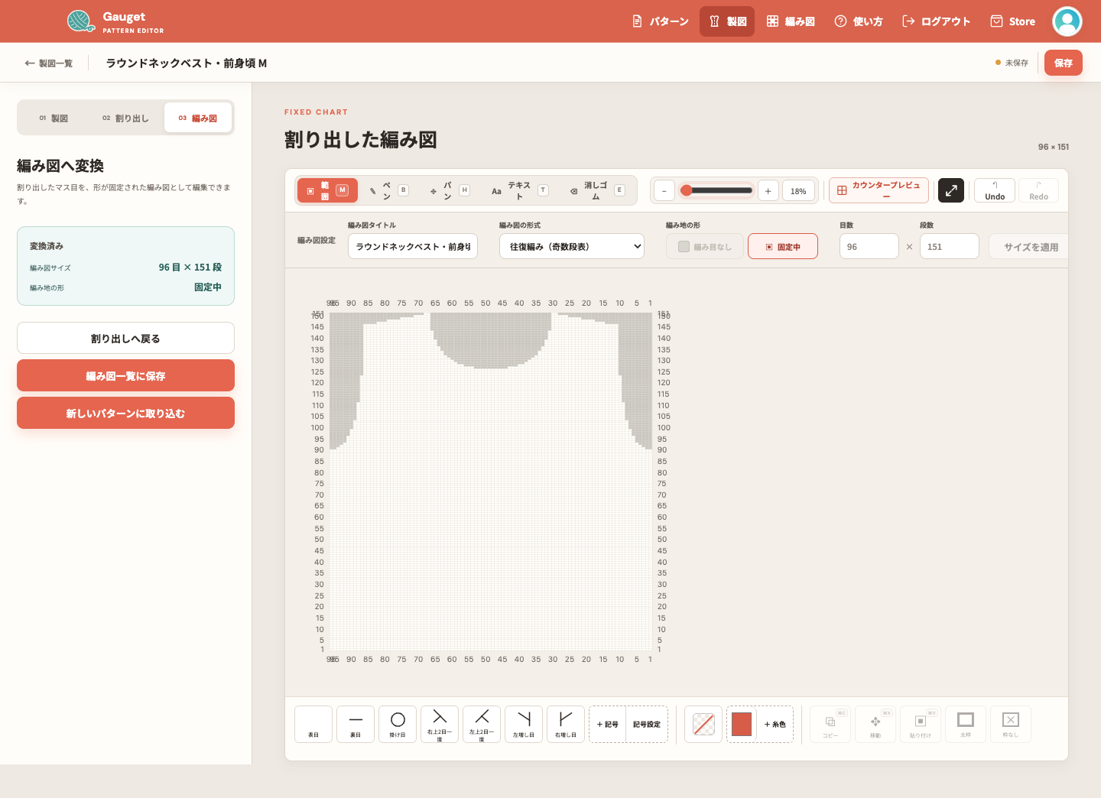Pick the 右増し目 increase symbol

(566, 724)
